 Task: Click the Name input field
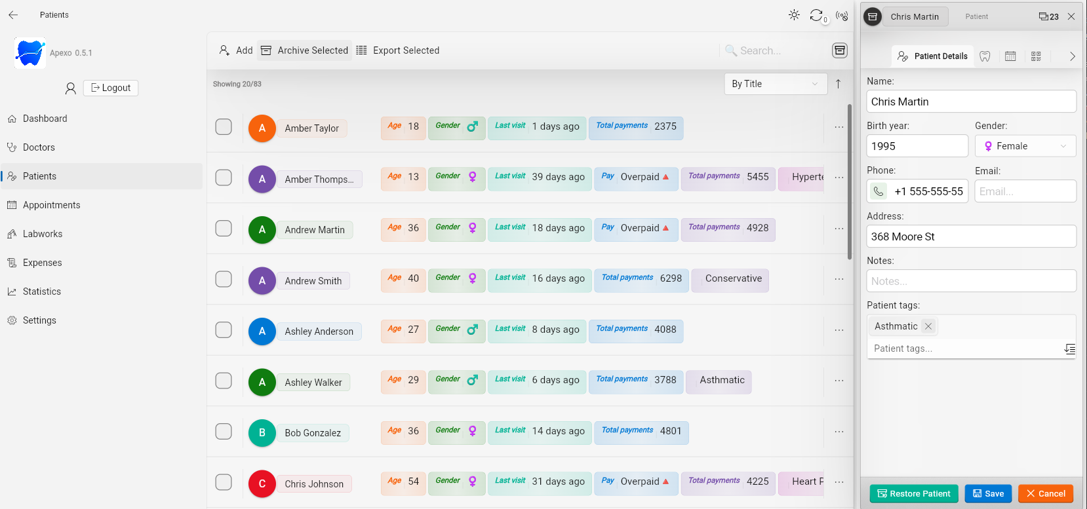pos(972,102)
